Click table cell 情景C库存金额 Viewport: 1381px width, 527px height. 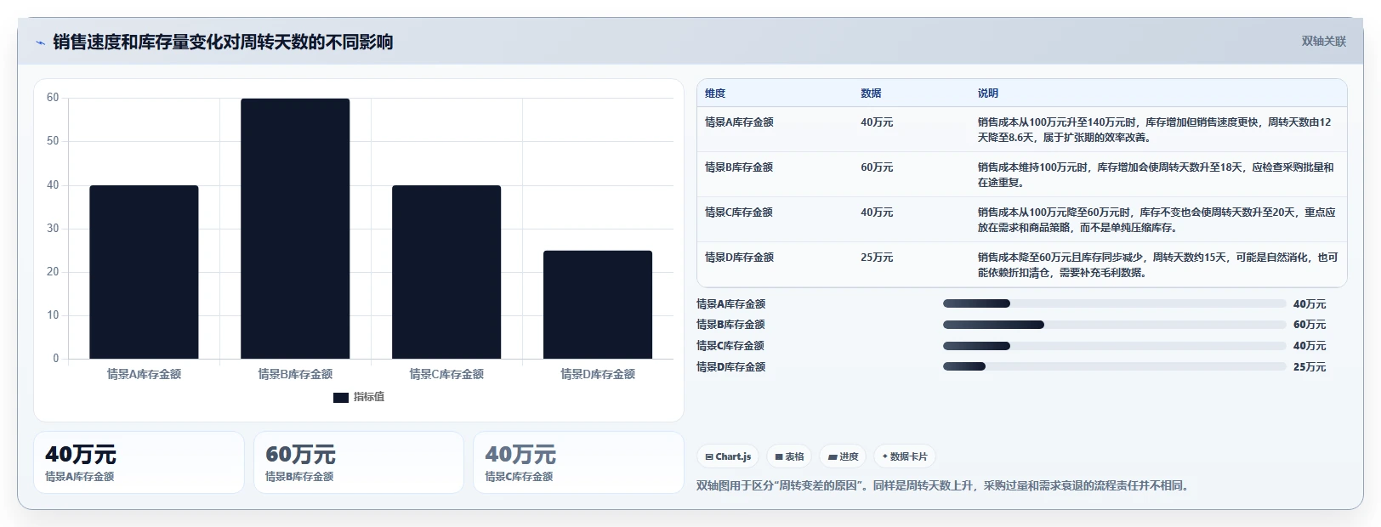(739, 212)
